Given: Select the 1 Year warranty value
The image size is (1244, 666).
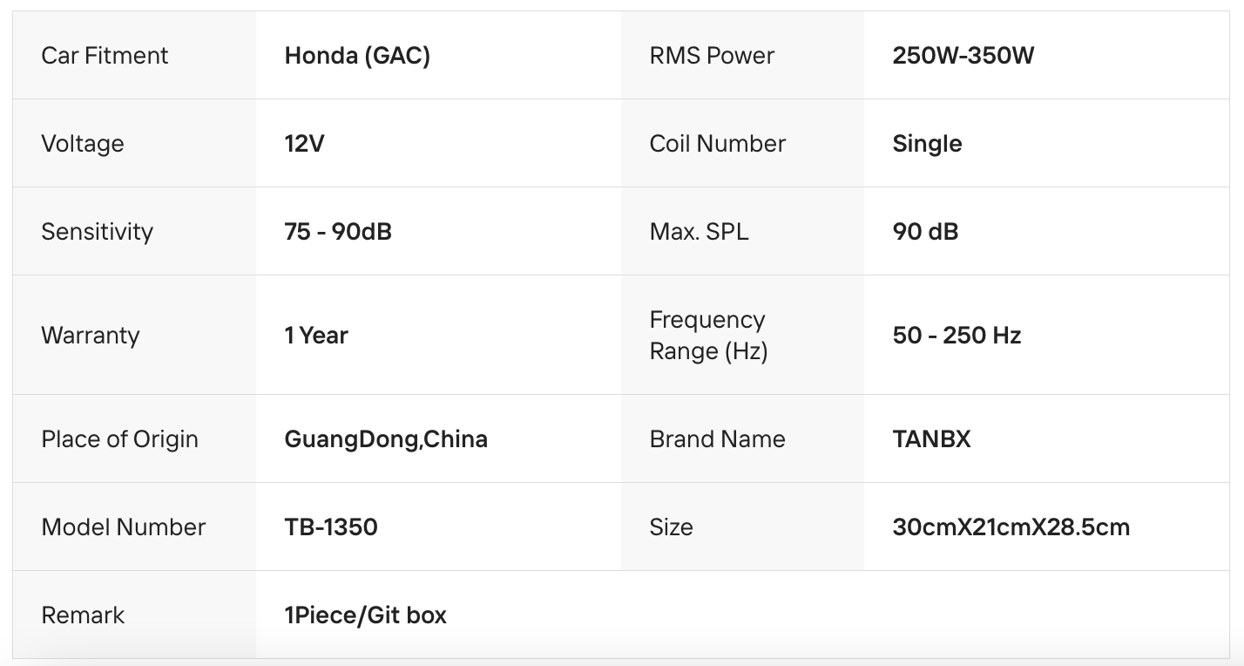Looking at the screenshot, I should coord(316,336).
